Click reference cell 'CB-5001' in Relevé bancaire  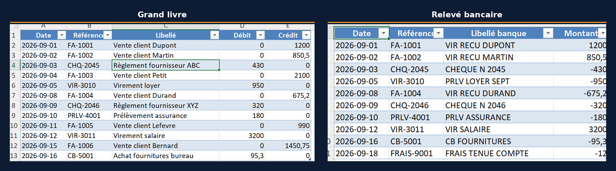click(x=416, y=141)
